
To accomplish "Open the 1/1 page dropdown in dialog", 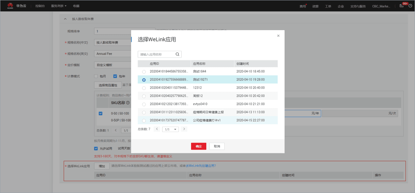I will tap(170, 129).
